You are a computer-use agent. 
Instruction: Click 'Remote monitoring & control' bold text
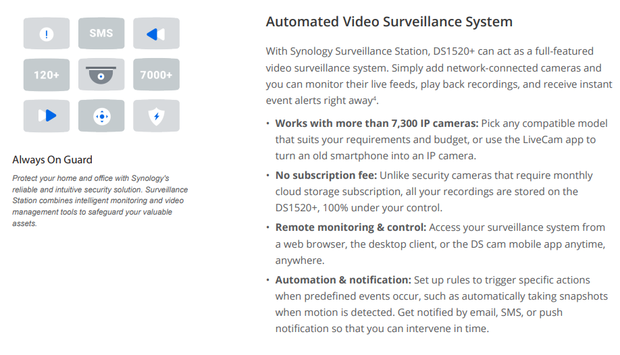pos(351,227)
